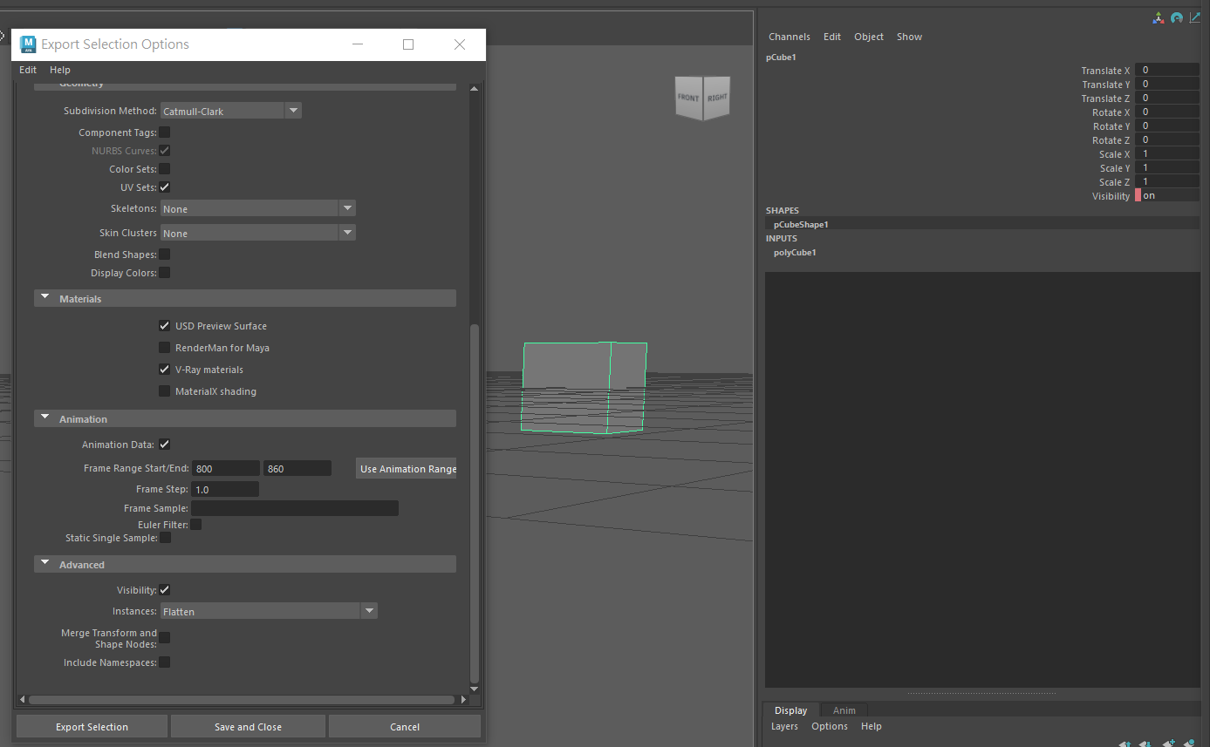Collapse the Advanced section
This screenshot has height=747, width=1210.
click(245, 564)
